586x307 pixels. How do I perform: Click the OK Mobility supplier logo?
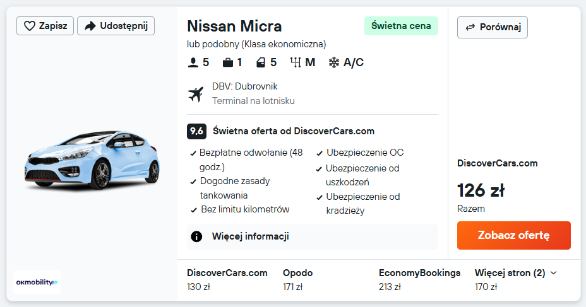[37, 282]
